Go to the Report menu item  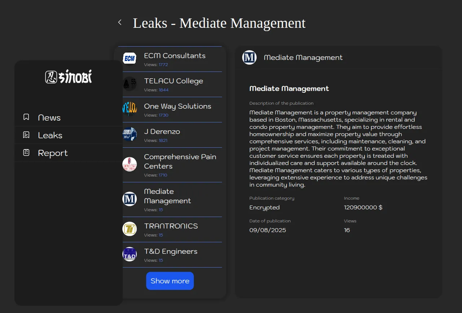(53, 153)
